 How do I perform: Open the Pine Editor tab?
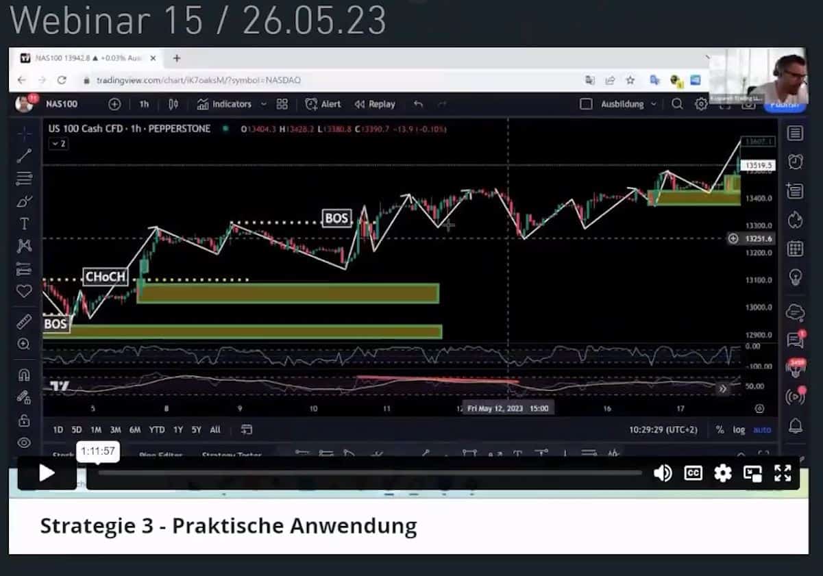pos(160,455)
